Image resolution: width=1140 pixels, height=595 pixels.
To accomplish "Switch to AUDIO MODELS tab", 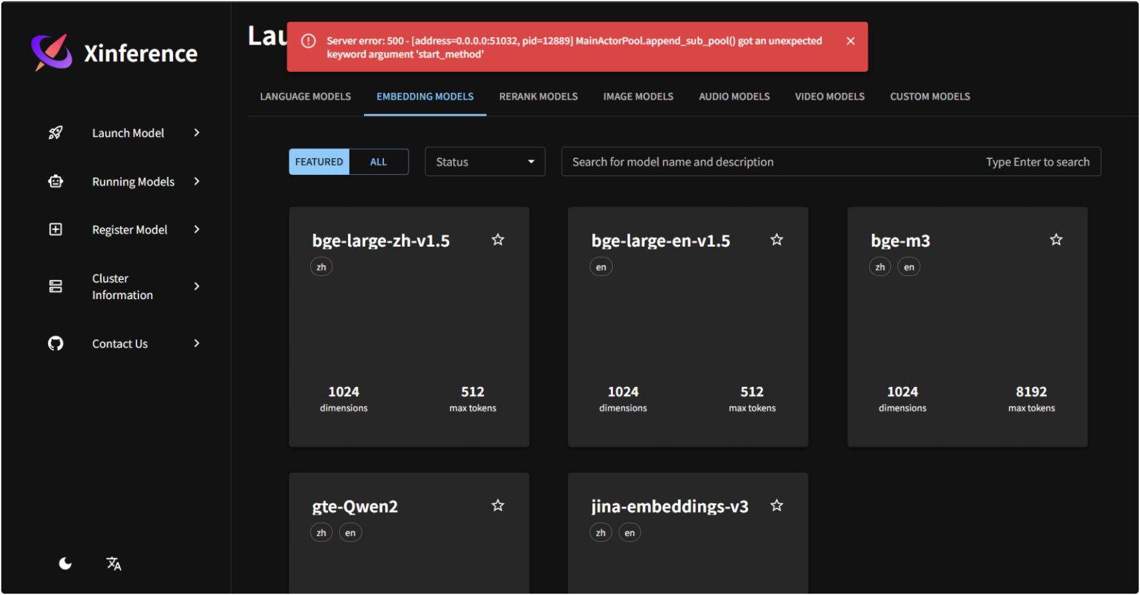I will click(x=734, y=97).
